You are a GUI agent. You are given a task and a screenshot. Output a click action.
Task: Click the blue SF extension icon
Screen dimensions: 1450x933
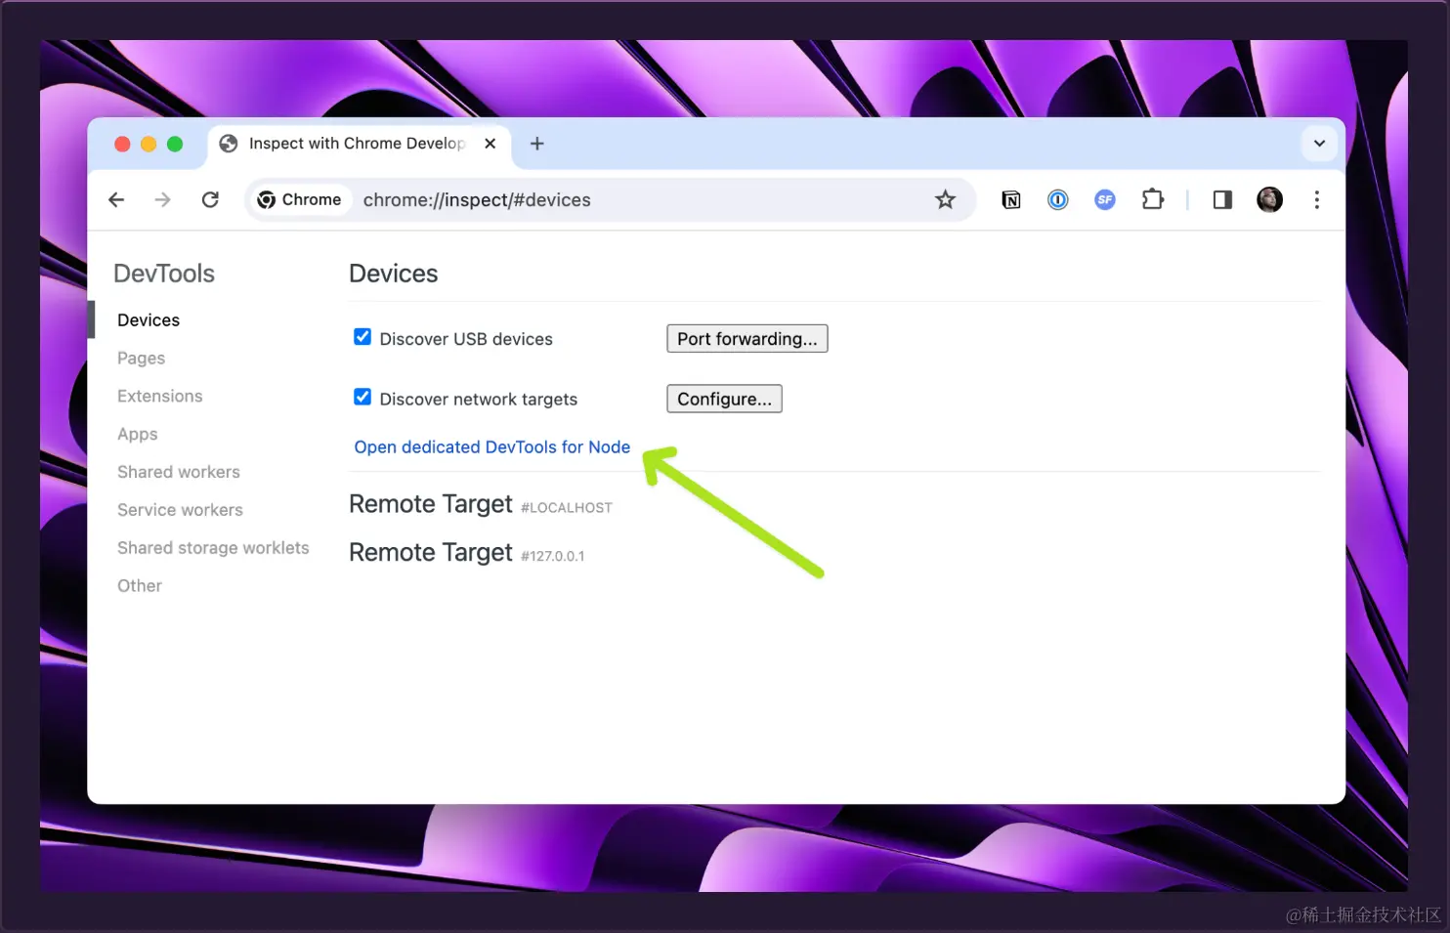pyautogui.click(x=1105, y=200)
